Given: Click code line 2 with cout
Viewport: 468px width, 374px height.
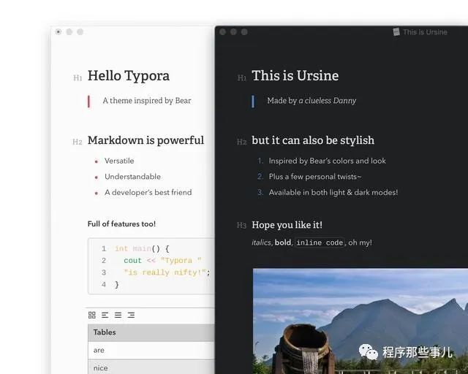Looking at the screenshot, I should point(162,261).
